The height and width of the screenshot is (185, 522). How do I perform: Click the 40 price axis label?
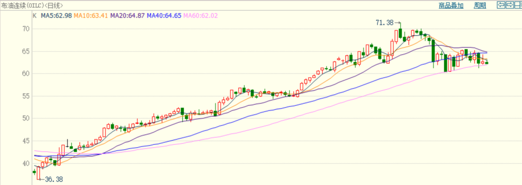26,163
